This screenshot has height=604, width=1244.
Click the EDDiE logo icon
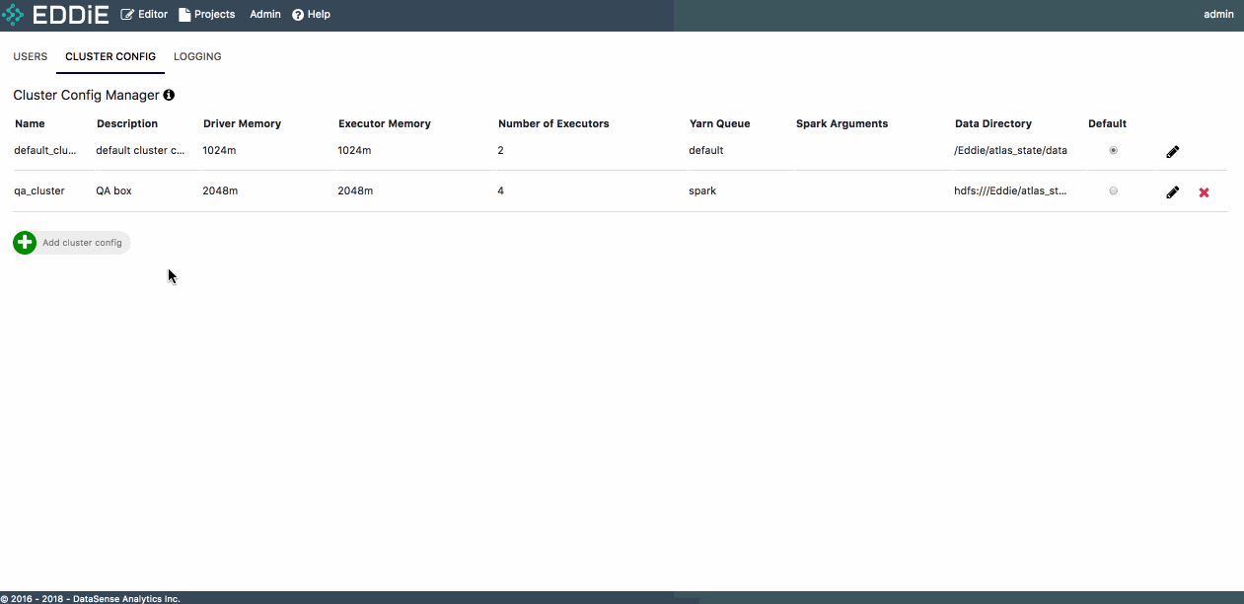point(14,15)
